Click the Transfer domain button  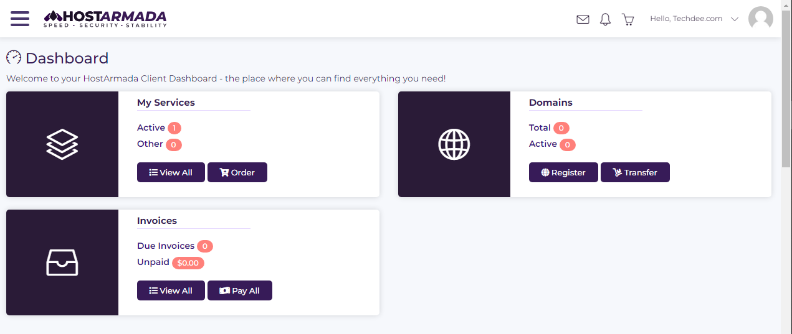point(635,172)
